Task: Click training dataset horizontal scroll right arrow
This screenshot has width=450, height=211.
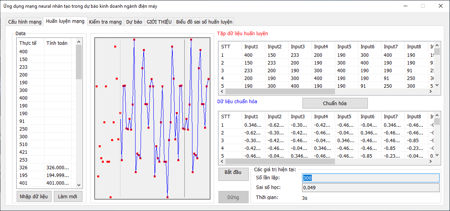Action: click(x=431, y=92)
